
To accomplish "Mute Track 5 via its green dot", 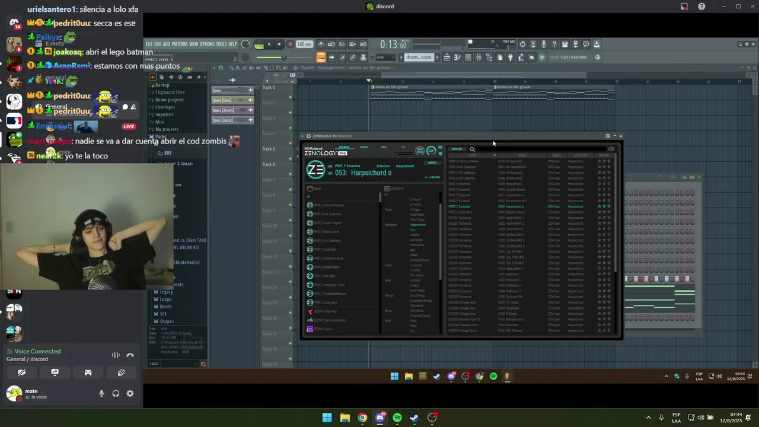I will 291,158.
